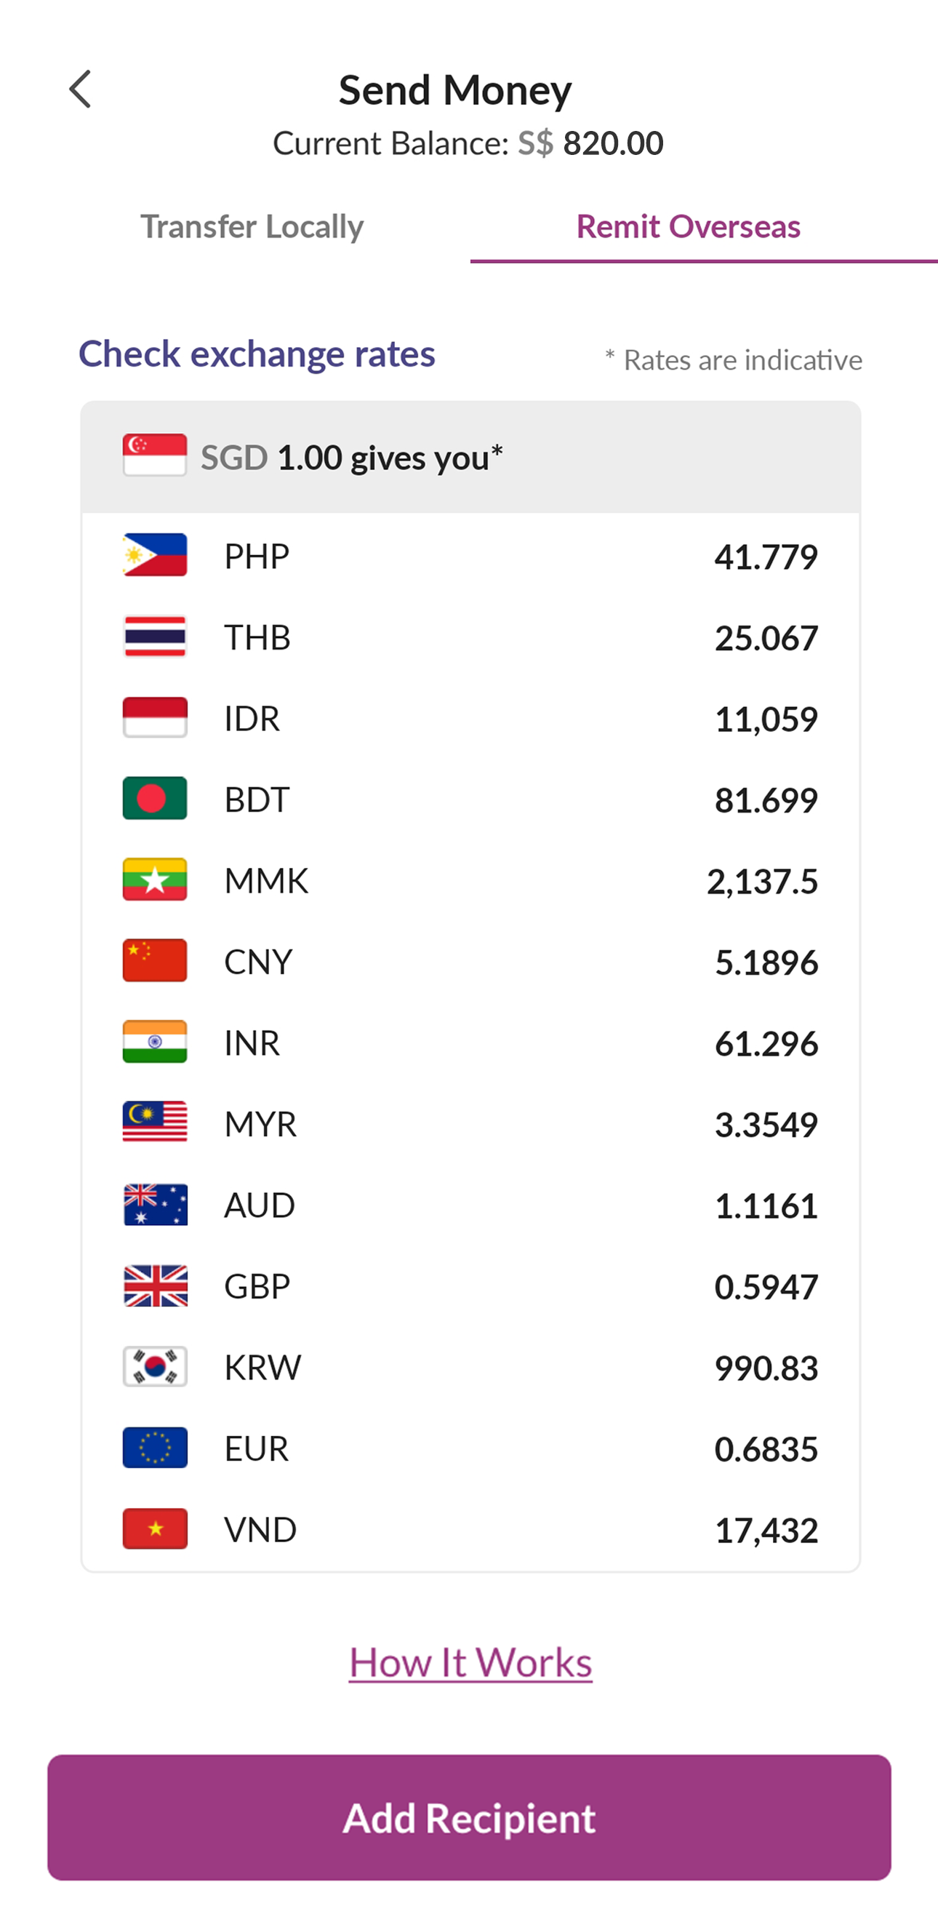Screen dimensions: 938x1930
Task: Choose the MYR currency label
Action: pos(260,1124)
